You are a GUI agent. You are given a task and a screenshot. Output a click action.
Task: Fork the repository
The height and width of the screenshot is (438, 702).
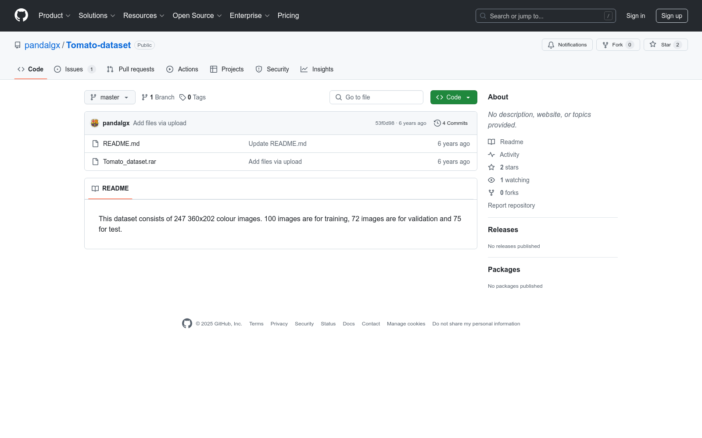[618, 45]
